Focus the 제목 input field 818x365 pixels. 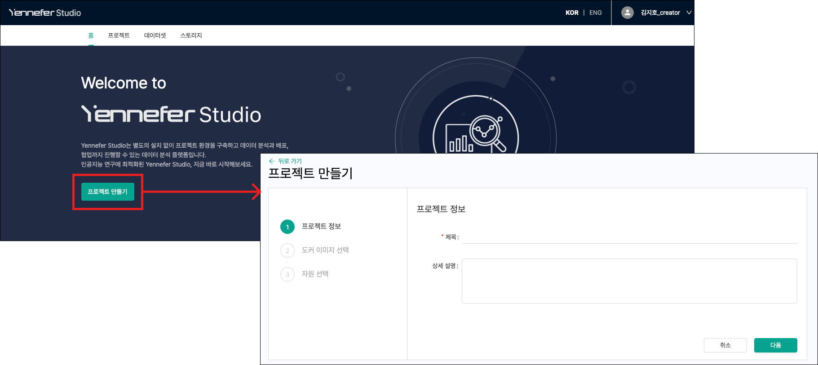[x=629, y=237]
